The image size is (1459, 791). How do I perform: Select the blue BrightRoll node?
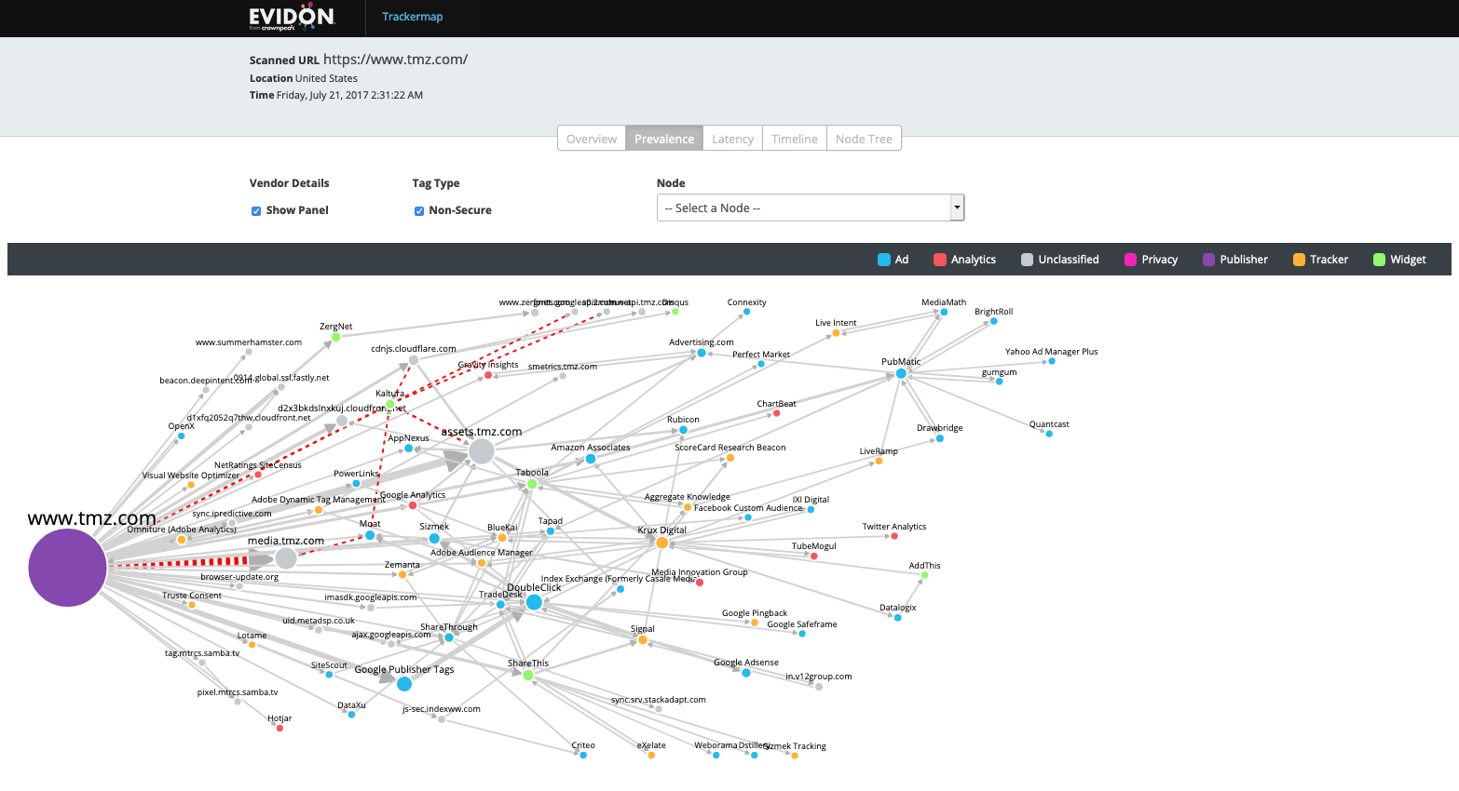(x=994, y=321)
